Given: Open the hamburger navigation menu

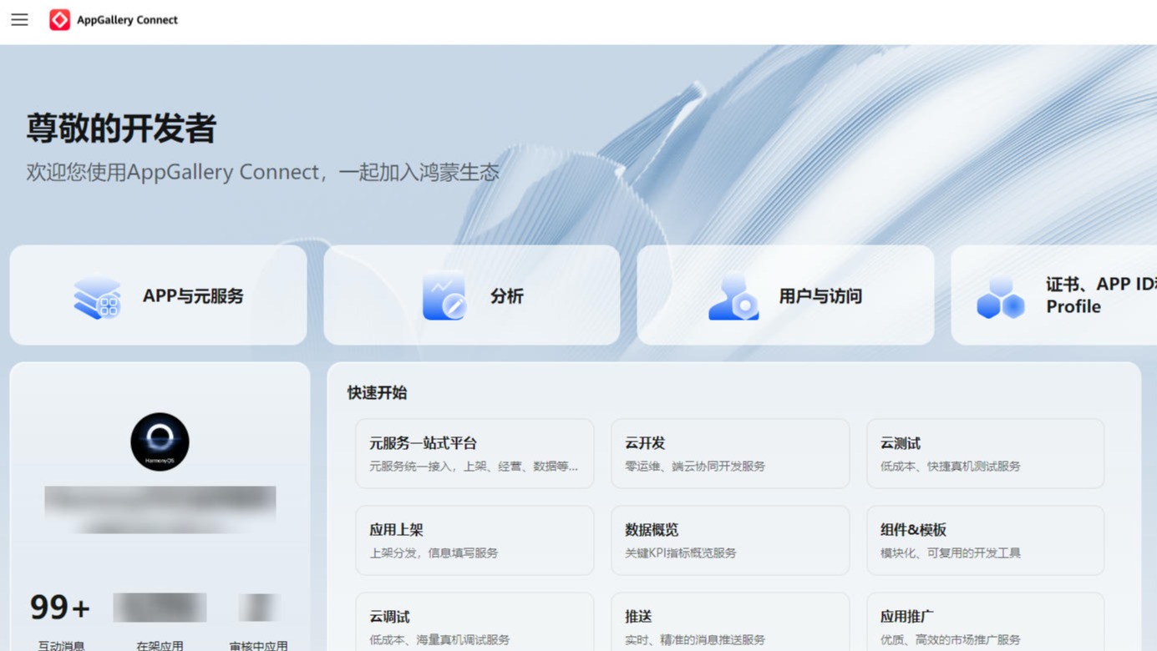Looking at the screenshot, I should 19,19.
